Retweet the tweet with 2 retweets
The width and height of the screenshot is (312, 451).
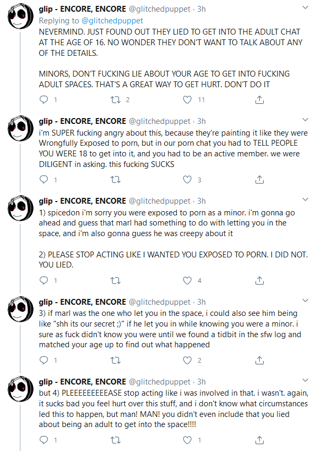click(115, 99)
